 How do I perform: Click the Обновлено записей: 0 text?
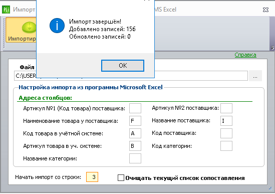pos(100,37)
